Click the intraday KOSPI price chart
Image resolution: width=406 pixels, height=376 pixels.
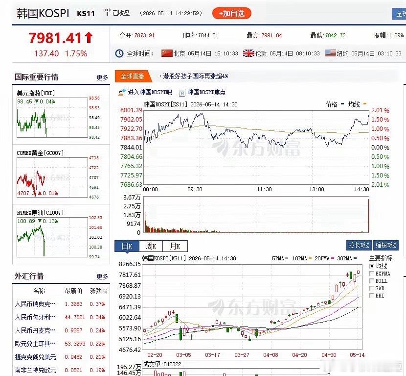point(256,148)
